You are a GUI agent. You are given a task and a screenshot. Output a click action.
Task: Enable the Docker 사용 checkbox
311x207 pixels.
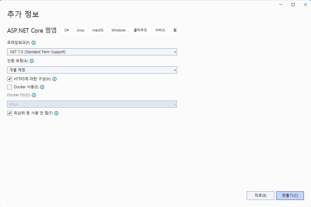10,87
